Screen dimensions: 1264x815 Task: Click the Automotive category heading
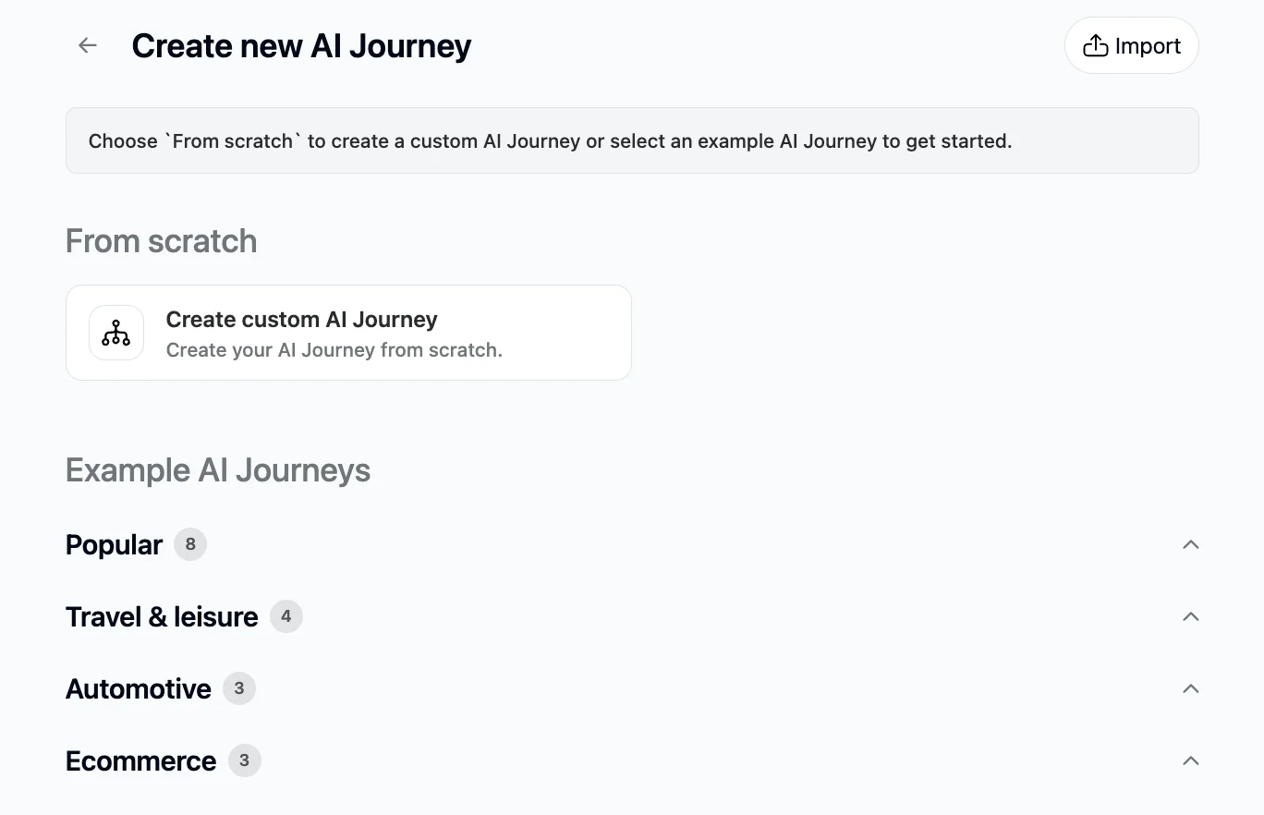139,688
